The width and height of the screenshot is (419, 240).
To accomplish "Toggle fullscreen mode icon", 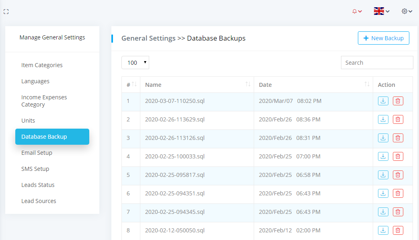I will click(x=6, y=12).
